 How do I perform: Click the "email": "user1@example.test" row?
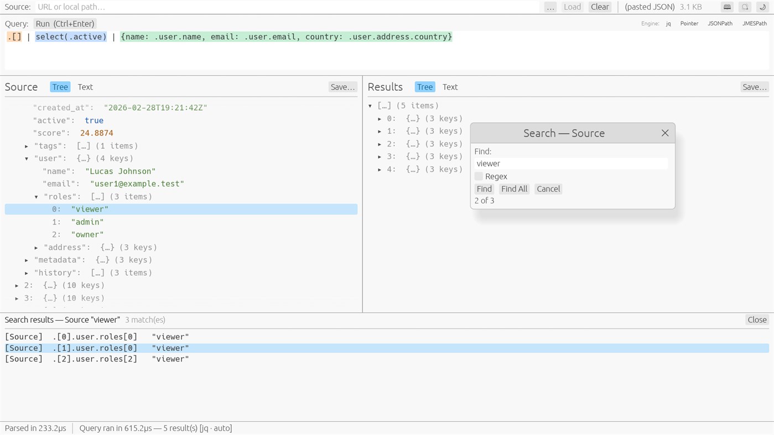pos(181,184)
